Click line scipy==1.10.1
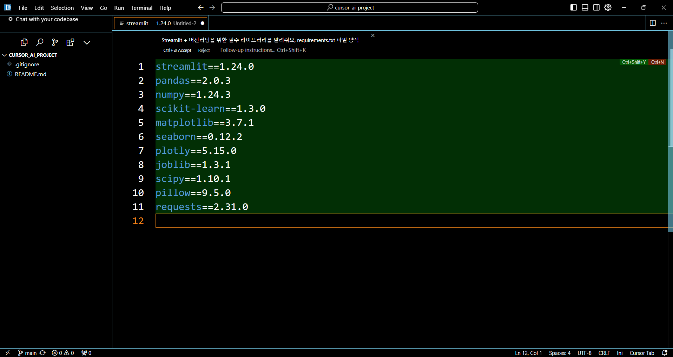The height and width of the screenshot is (357, 673). 193,178
